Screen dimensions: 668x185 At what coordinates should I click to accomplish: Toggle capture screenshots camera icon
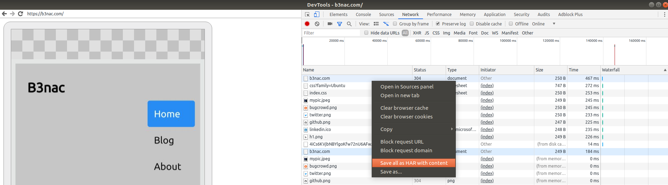[330, 24]
